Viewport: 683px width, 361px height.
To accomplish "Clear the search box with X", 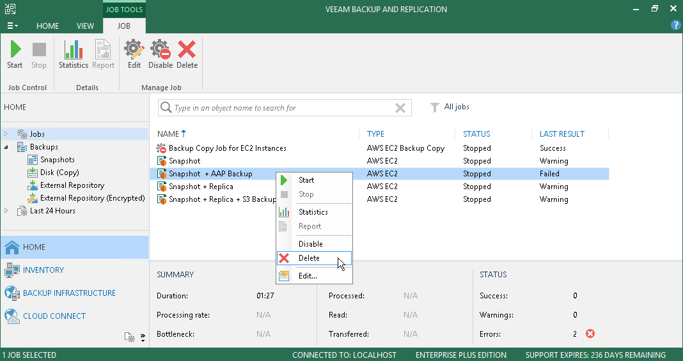I will click(x=400, y=108).
